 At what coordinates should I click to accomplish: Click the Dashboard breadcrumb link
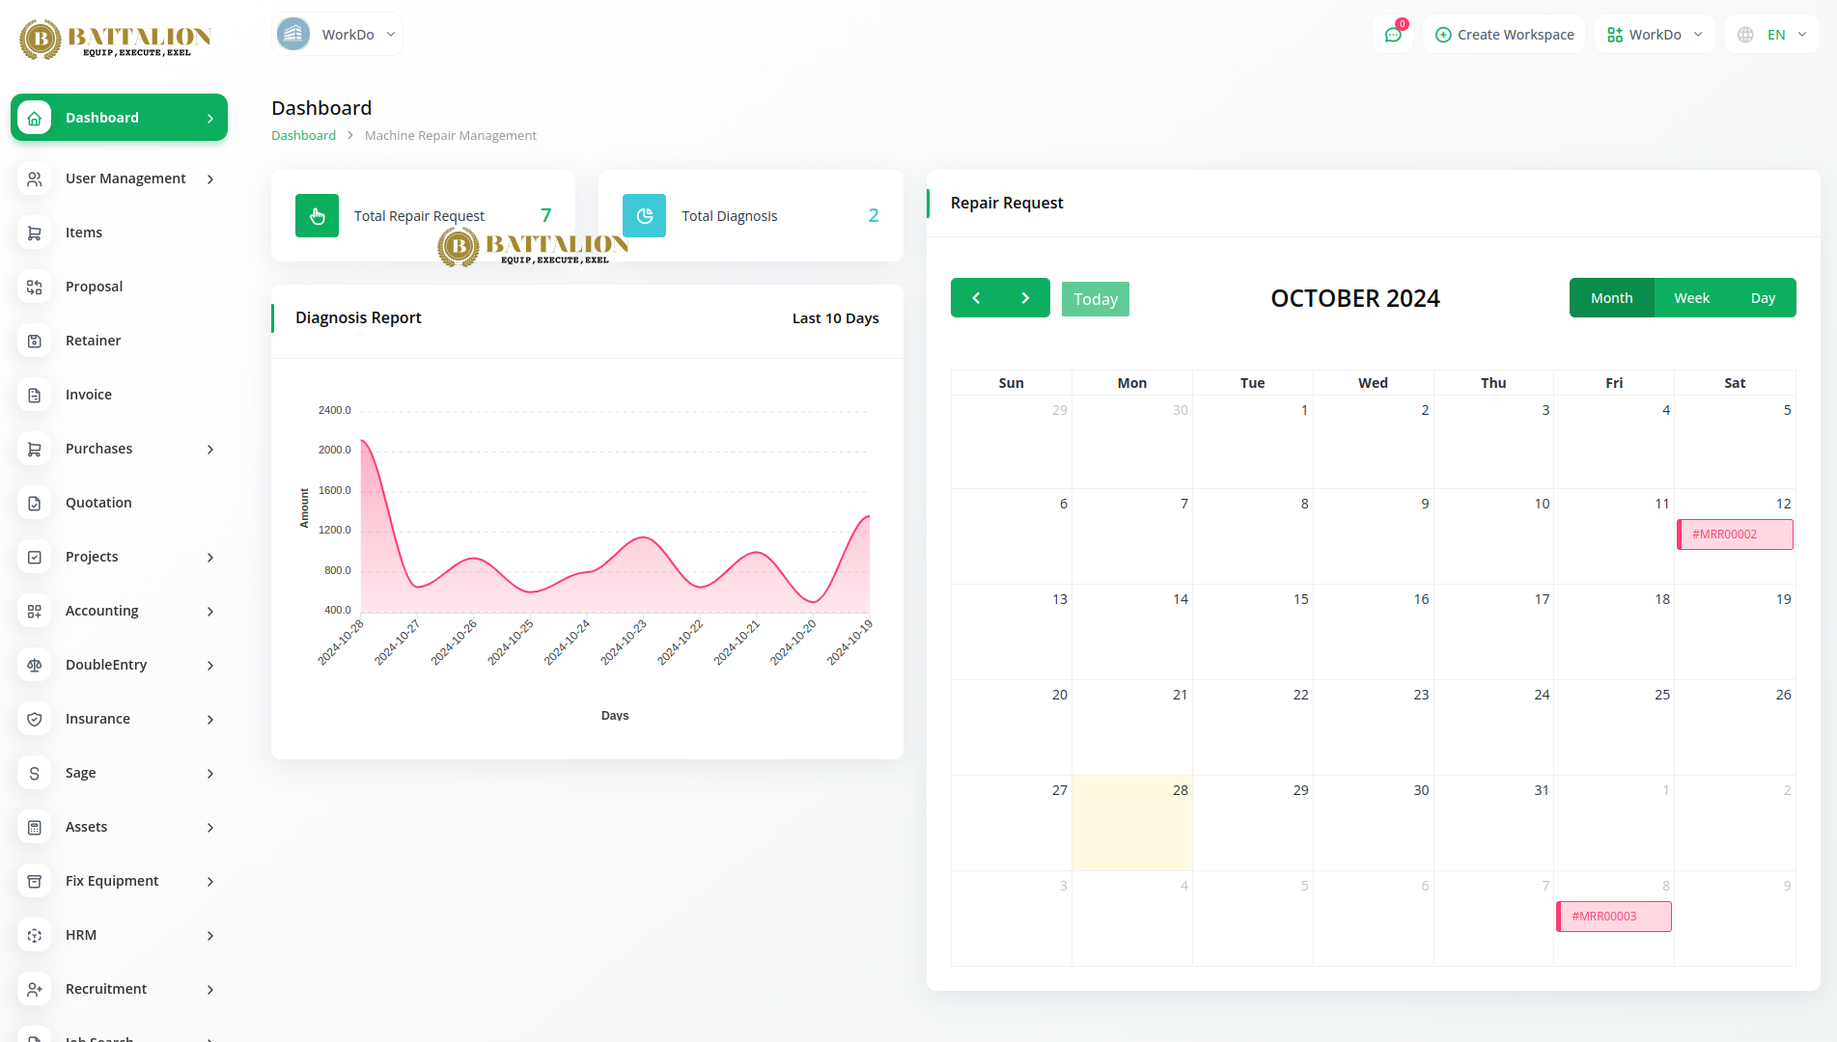(x=303, y=136)
